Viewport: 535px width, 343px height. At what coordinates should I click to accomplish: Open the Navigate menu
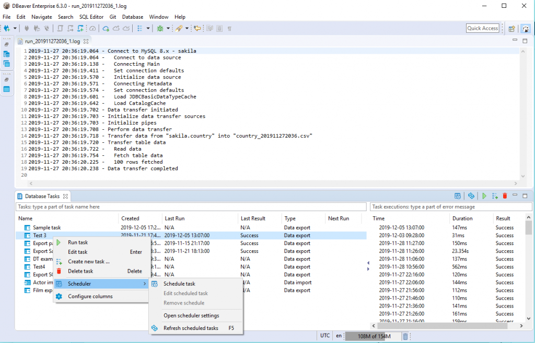click(x=42, y=17)
